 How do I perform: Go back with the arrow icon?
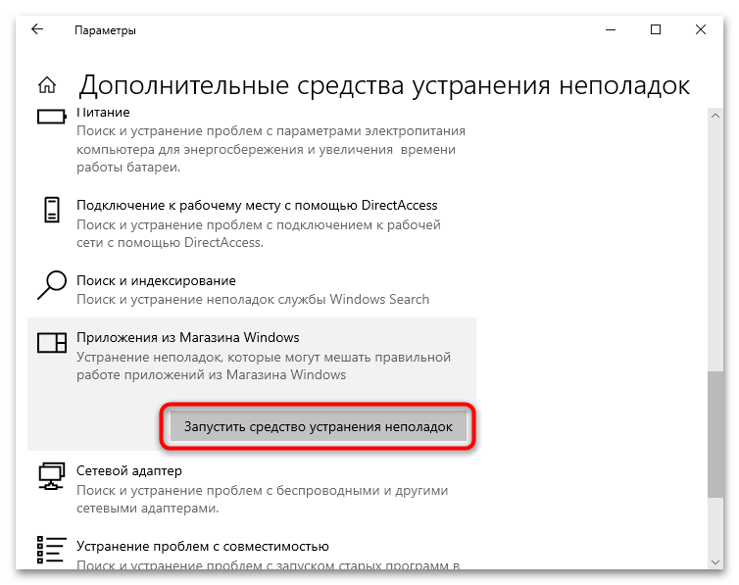pyautogui.click(x=37, y=29)
